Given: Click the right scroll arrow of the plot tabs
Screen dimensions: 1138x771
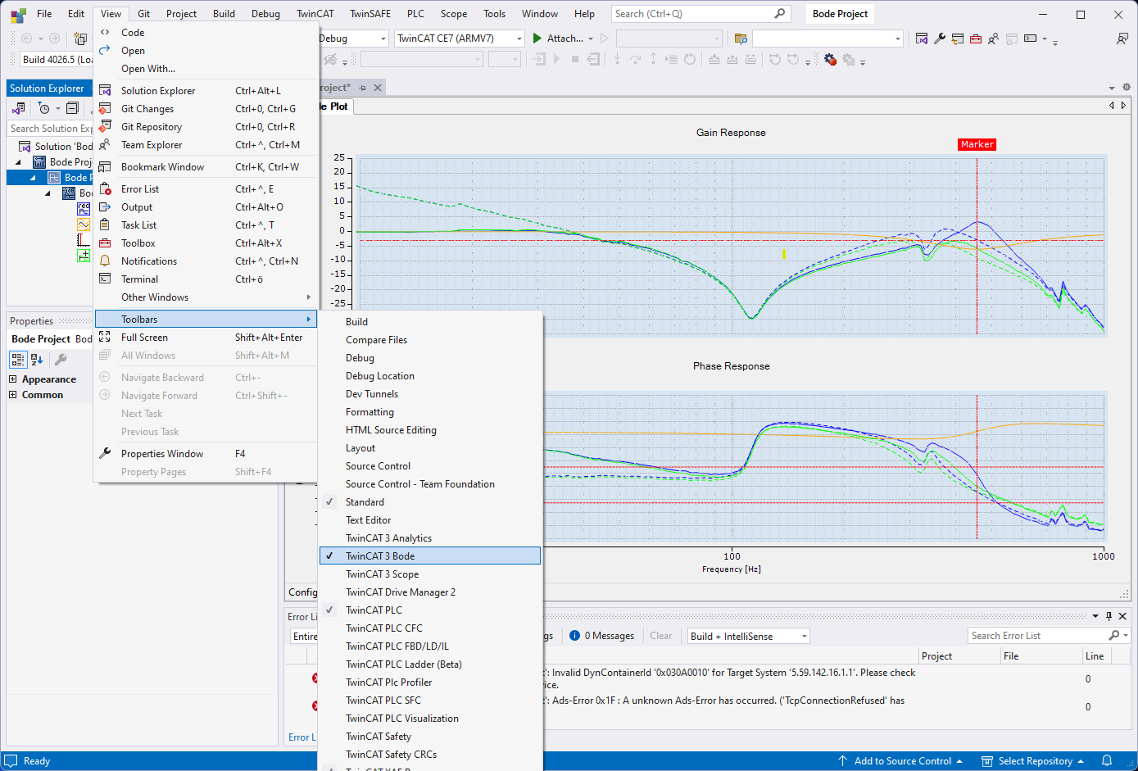Looking at the screenshot, I should tap(1123, 106).
